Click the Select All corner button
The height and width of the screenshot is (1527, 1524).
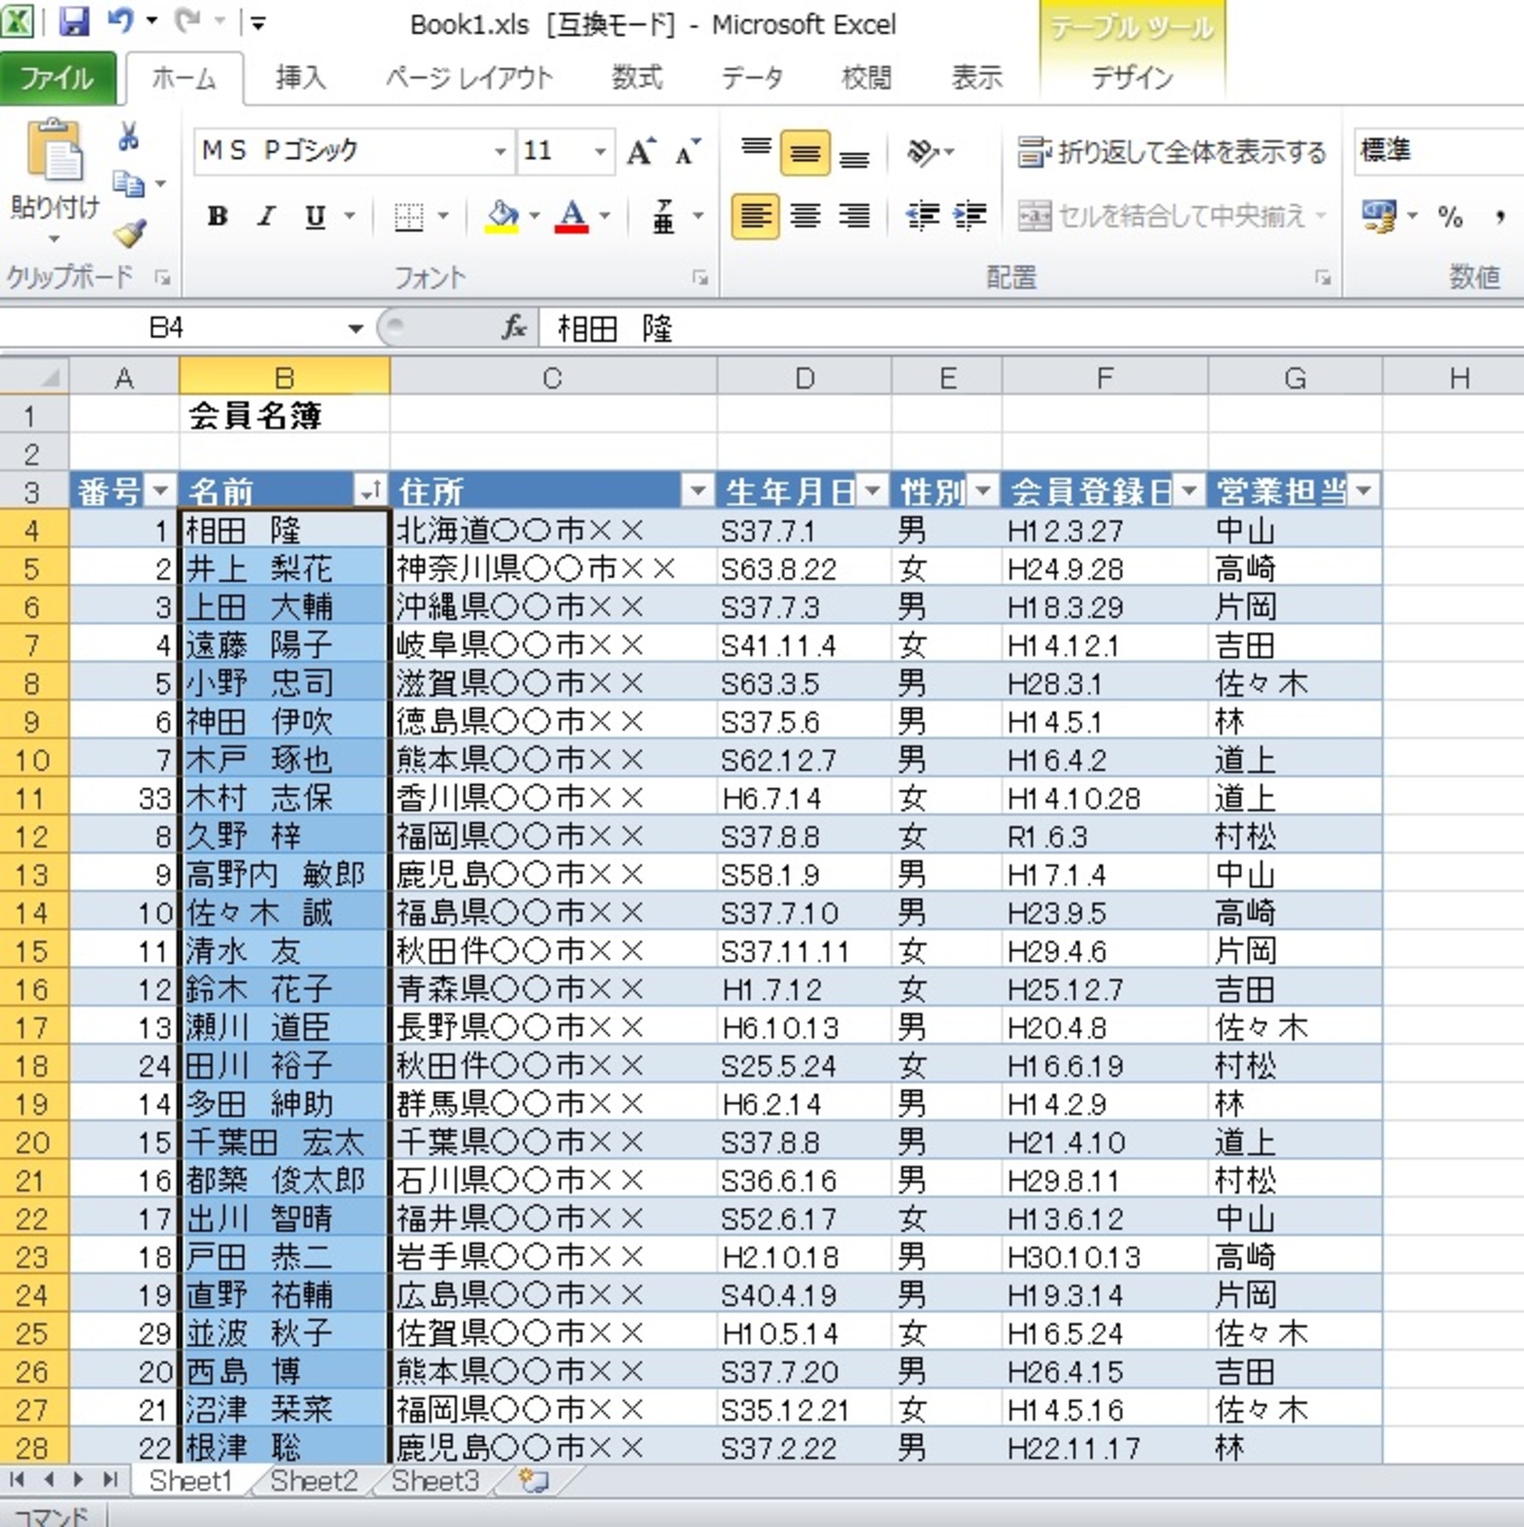pos(34,378)
